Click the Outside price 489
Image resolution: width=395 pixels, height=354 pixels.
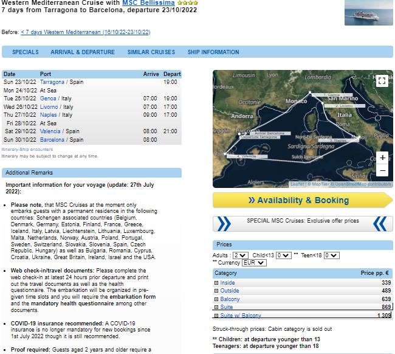[x=386, y=291]
